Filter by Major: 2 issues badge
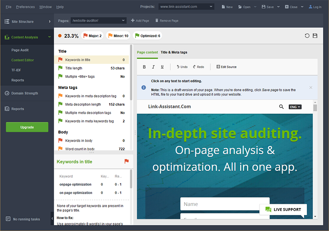Screen dimensions: 329x231 92,36
